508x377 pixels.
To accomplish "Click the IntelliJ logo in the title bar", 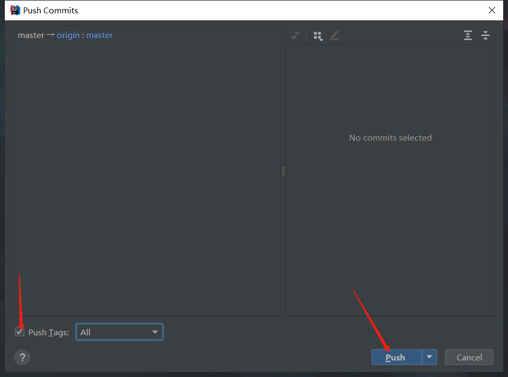I will pyautogui.click(x=14, y=10).
